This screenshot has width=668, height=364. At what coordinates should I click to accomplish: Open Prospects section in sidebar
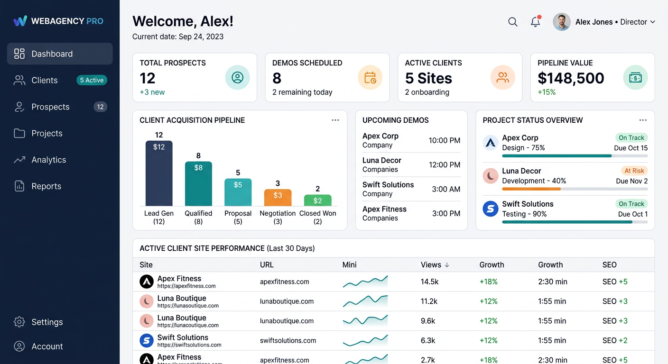point(60,107)
